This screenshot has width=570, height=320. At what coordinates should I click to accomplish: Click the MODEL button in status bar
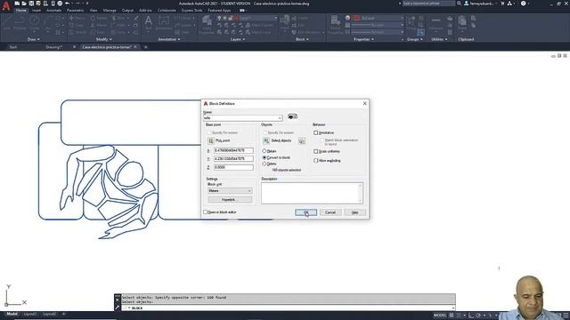coord(439,316)
